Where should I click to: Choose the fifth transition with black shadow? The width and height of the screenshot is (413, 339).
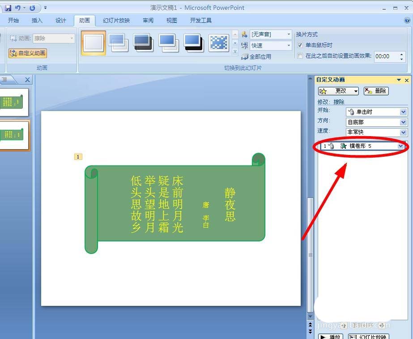[x=194, y=43]
